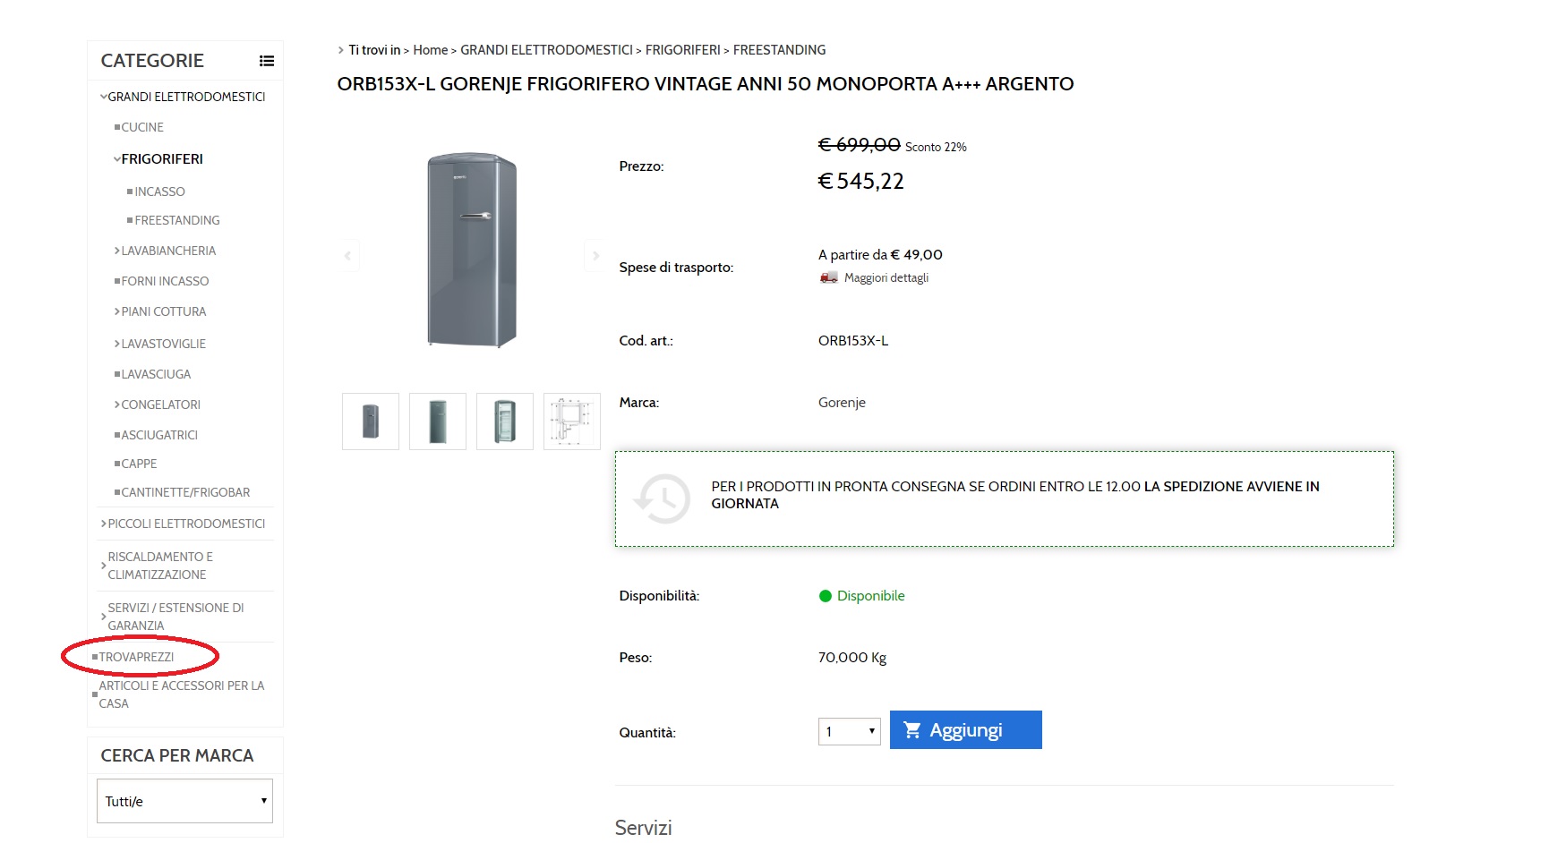Click the Frigoriferi breadcrumb link
The width and height of the screenshot is (1549, 843).
pos(682,50)
